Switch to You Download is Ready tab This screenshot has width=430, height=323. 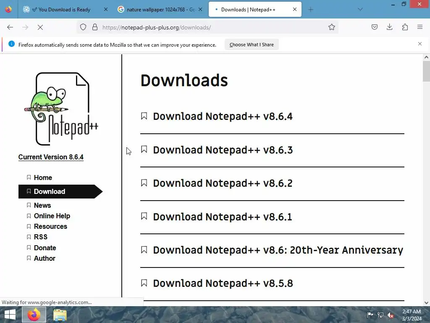[x=65, y=10]
